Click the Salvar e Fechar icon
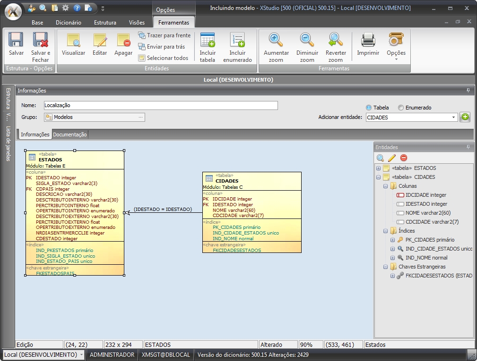 [40, 41]
